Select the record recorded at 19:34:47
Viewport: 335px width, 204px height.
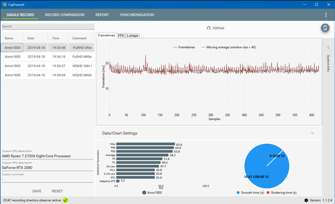[x=47, y=66]
